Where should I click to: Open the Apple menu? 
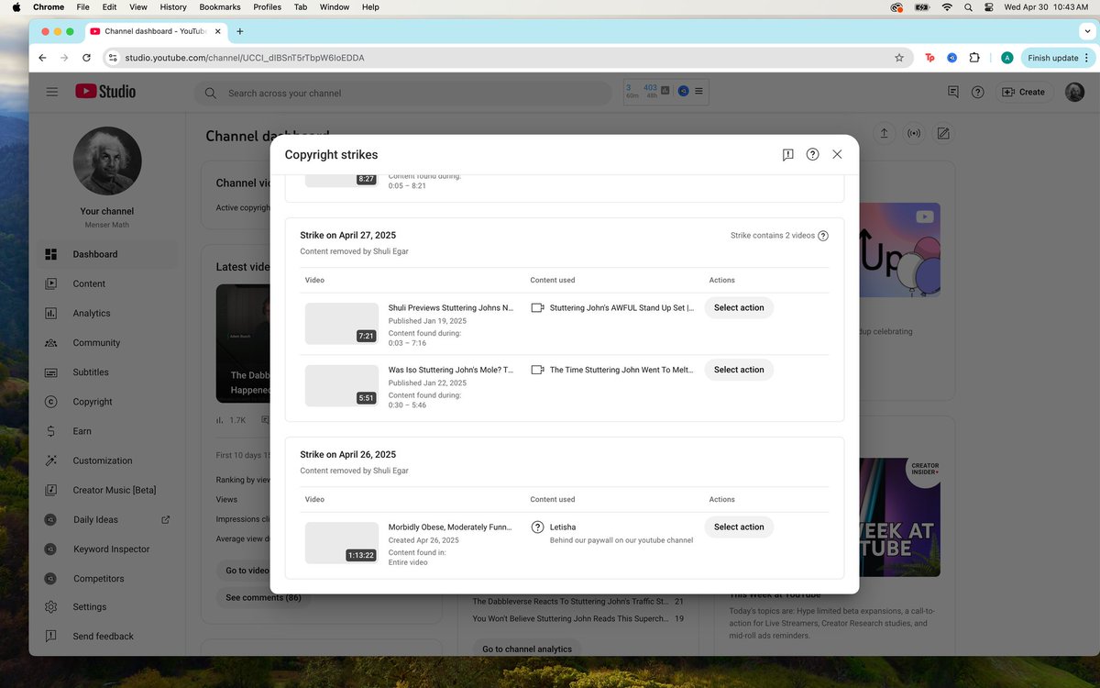coord(16,6)
